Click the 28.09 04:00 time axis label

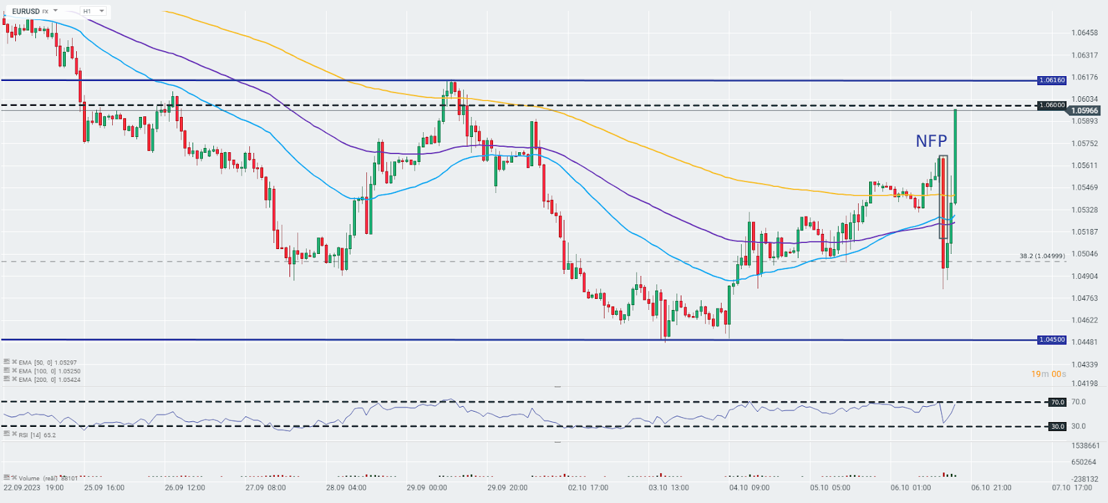(x=346, y=488)
